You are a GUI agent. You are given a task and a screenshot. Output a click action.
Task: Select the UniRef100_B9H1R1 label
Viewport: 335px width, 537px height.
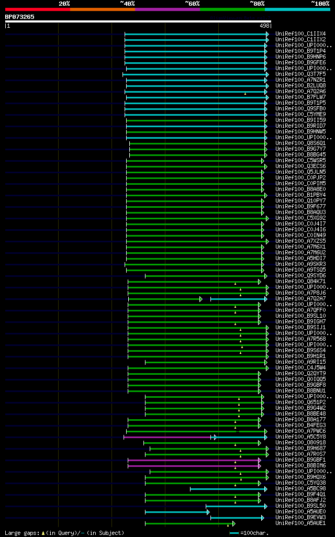point(301,356)
